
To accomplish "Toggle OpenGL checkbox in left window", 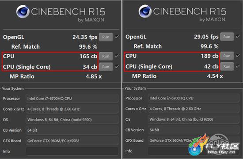I will (x=117, y=37).
